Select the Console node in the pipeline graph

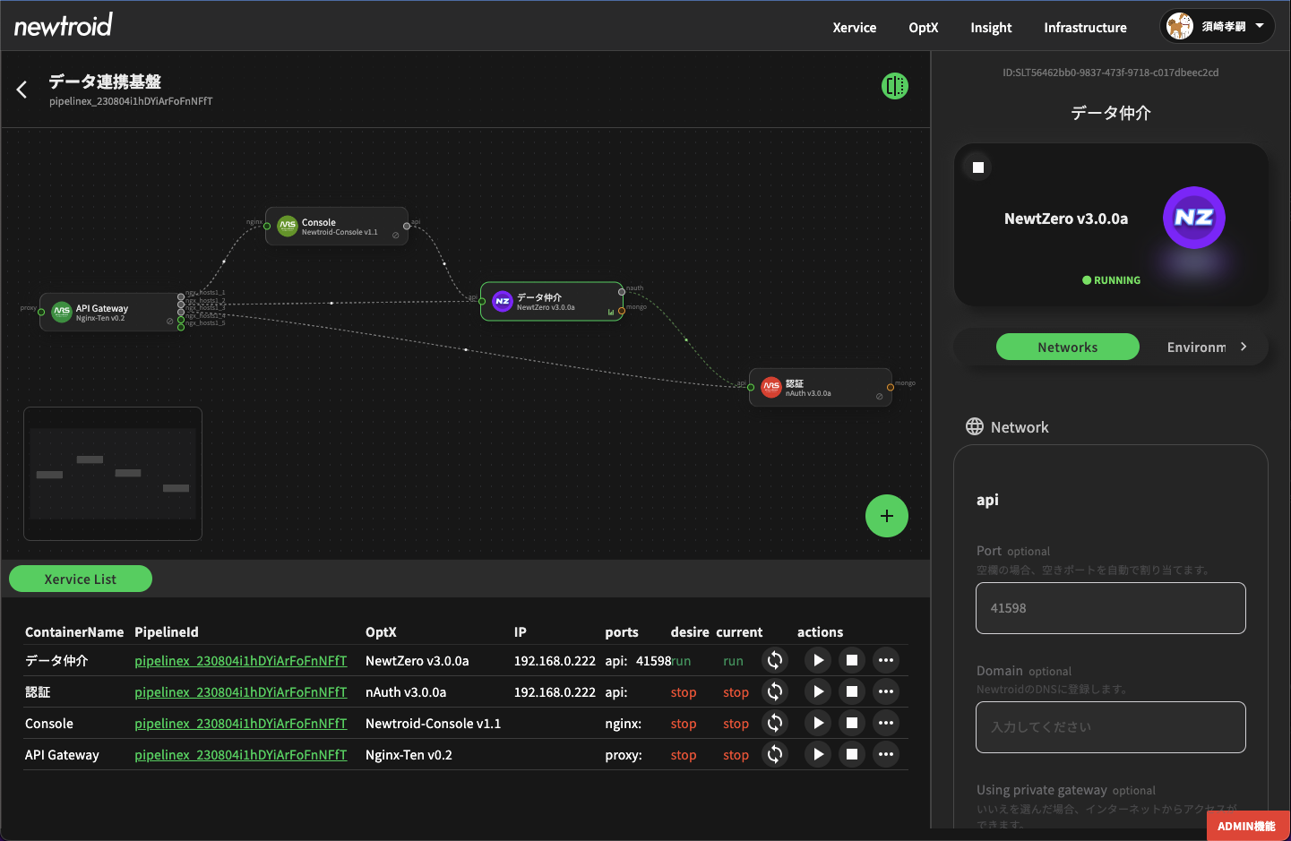point(336,227)
